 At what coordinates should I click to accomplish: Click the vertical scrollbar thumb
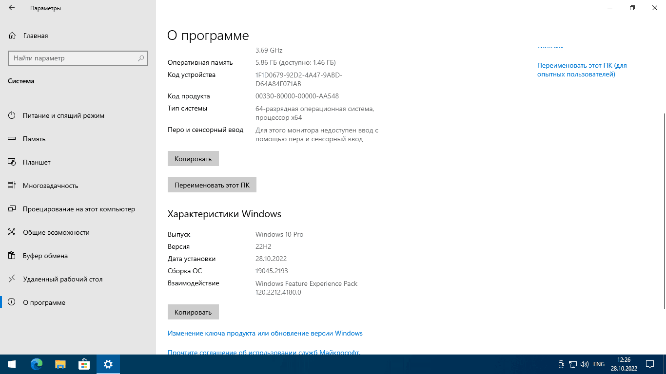coord(664,211)
